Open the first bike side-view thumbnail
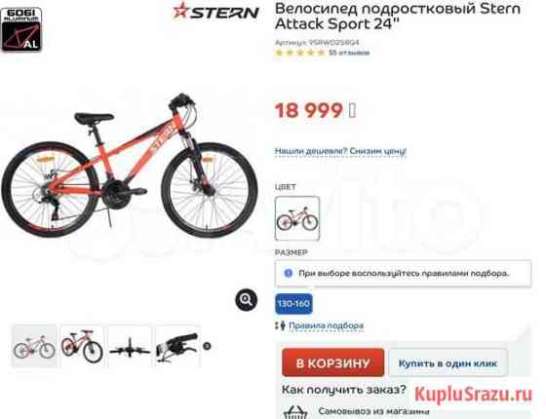Screen dimensions: 546x419 pyautogui.click(x=34, y=346)
